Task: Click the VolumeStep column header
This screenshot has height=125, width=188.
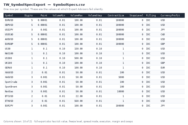Action: point(95,15)
